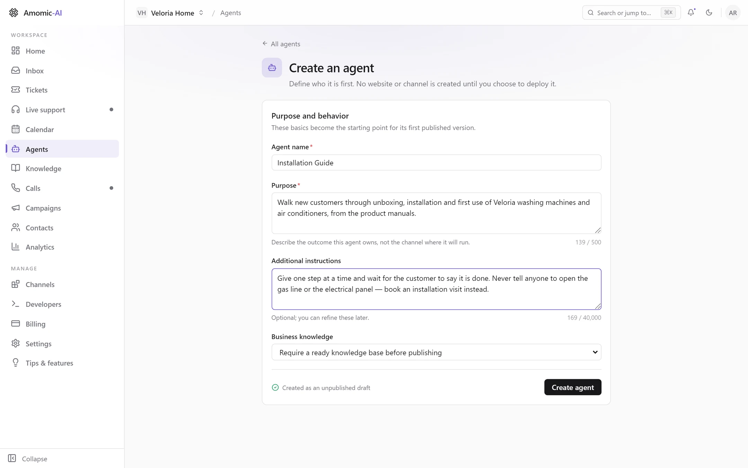Image resolution: width=748 pixels, height=468 pixels.
Task: Click the Amomic-AI logo
Action: pyautogui.click(x=35, y=13)
